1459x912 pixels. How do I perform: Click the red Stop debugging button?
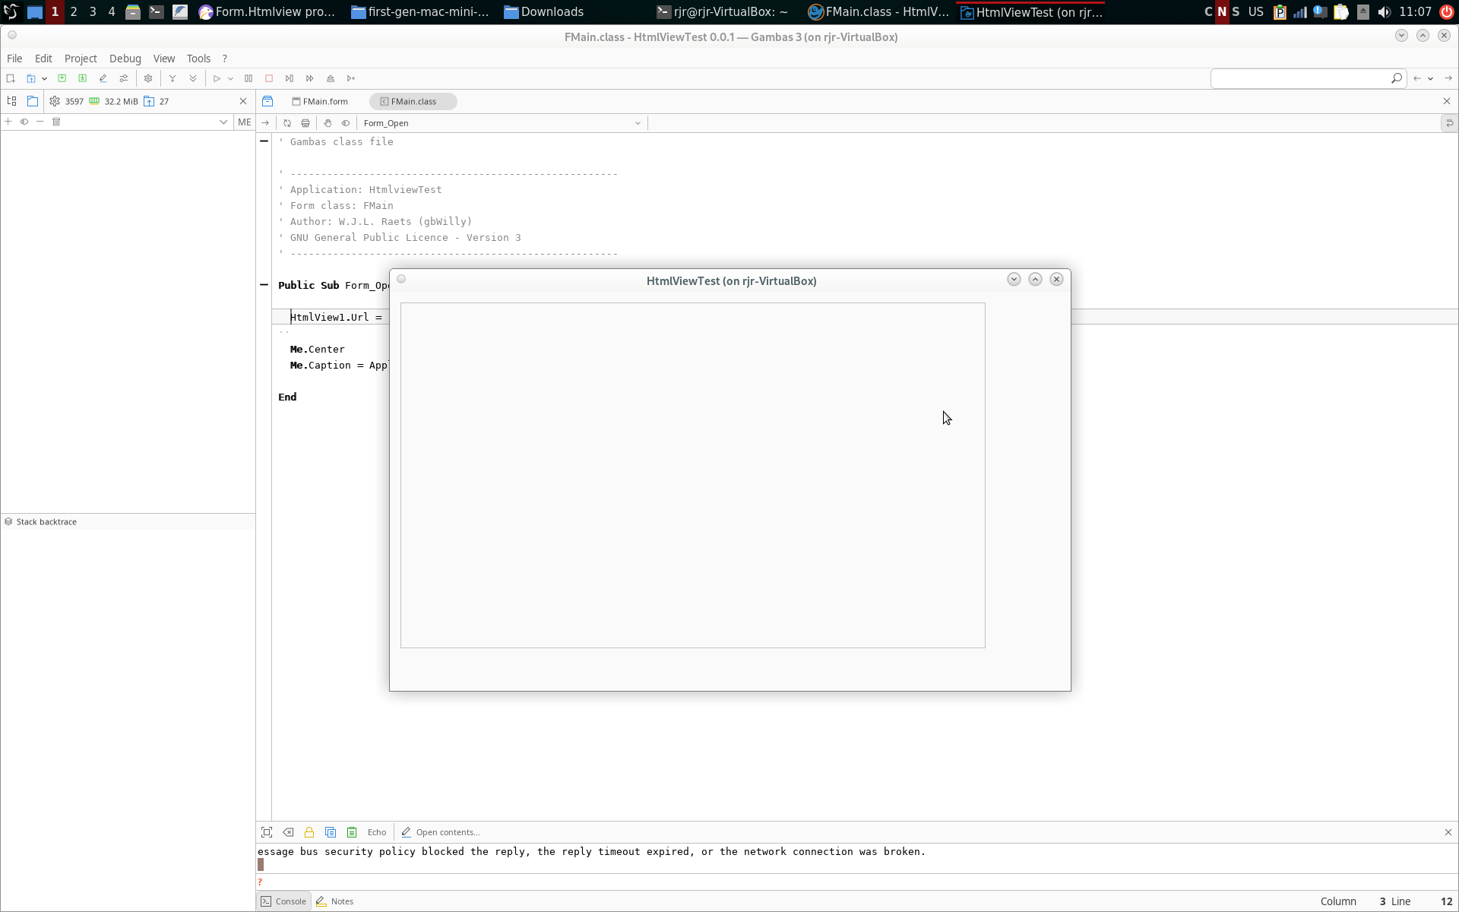pos(269,78)
